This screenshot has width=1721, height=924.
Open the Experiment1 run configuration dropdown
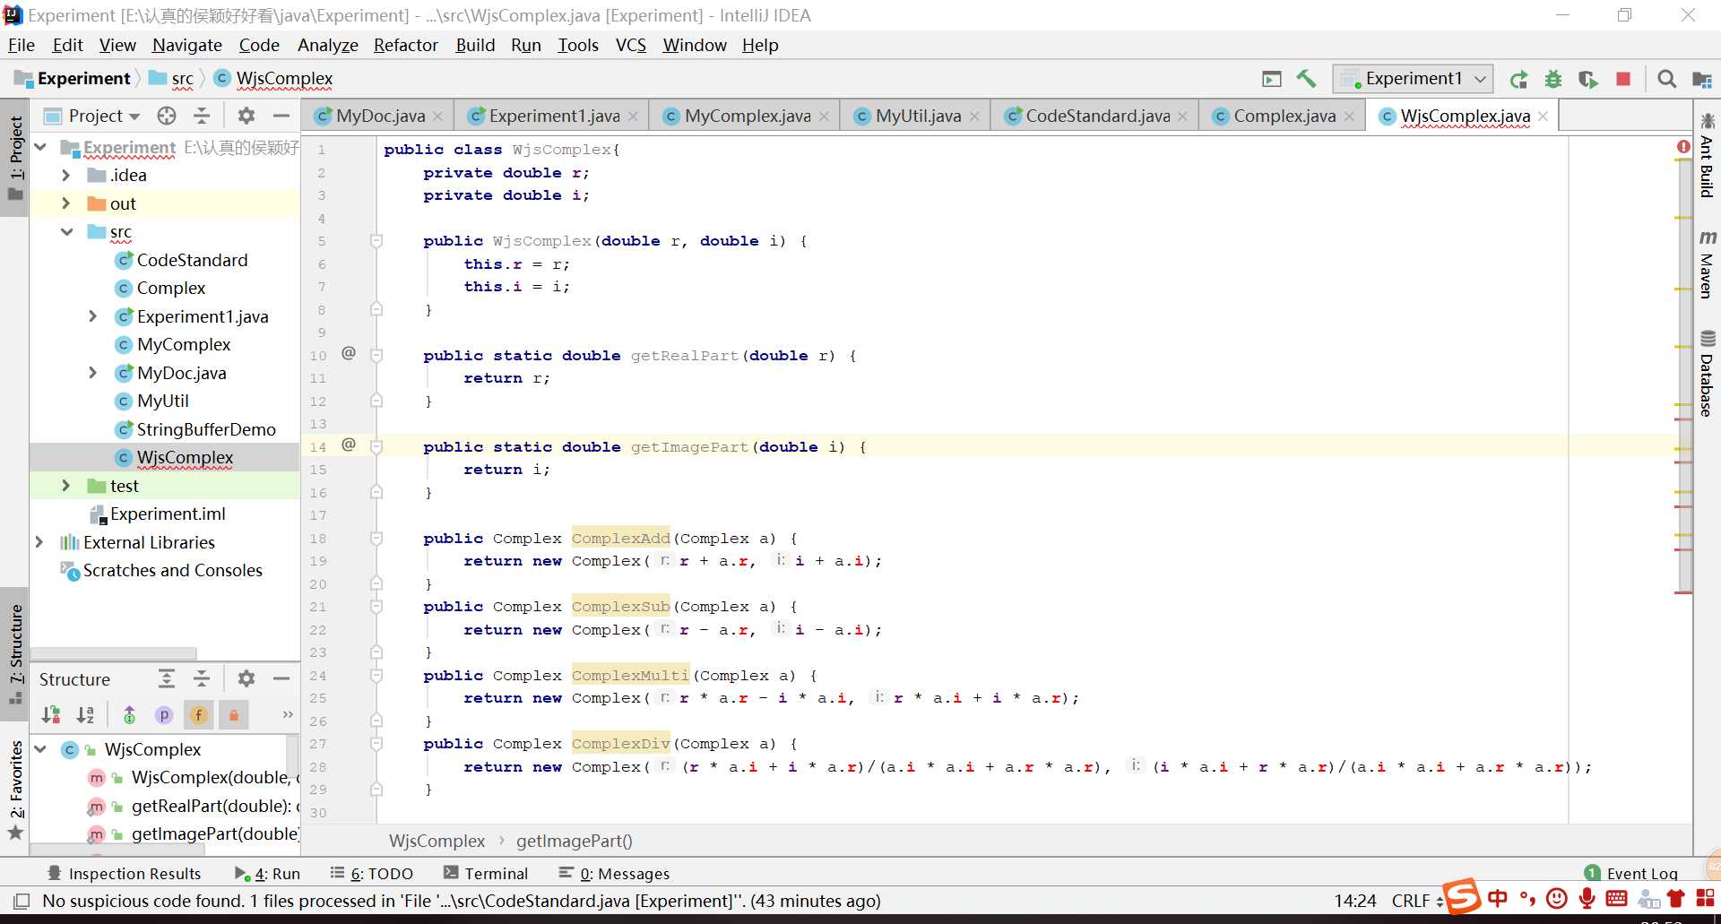[x=1413, y=79]
